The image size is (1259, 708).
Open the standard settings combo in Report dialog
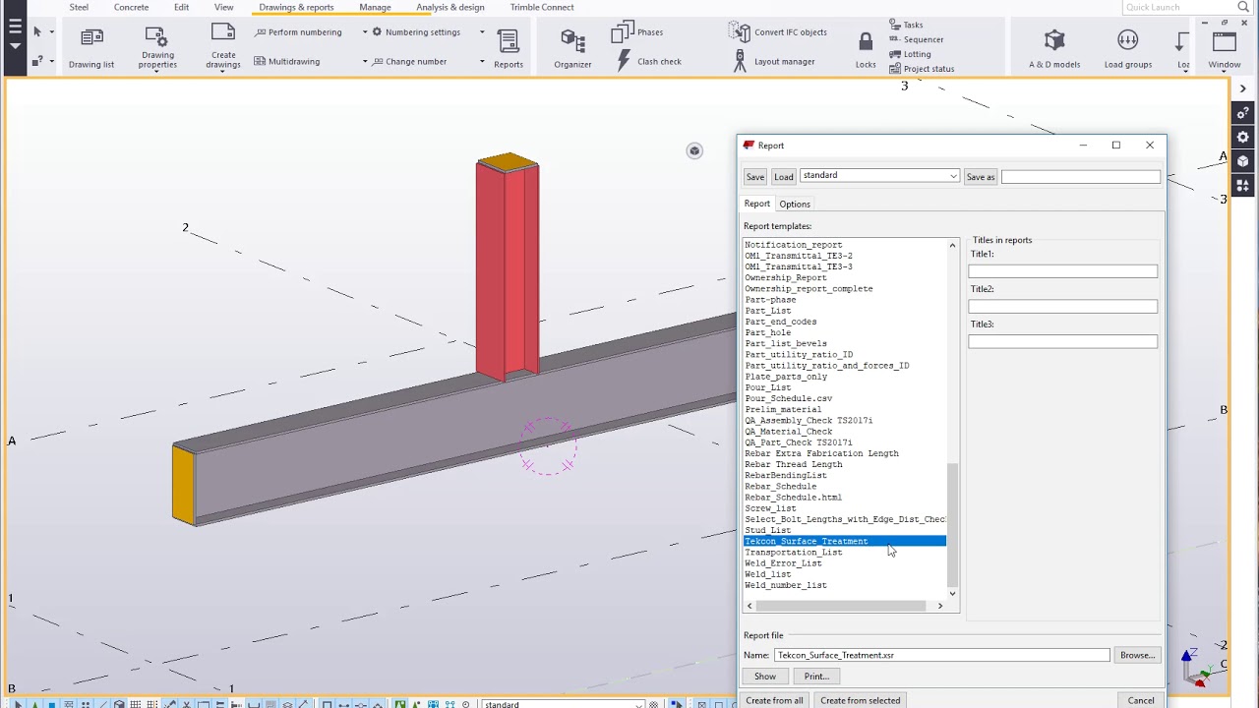click(879, 176)
